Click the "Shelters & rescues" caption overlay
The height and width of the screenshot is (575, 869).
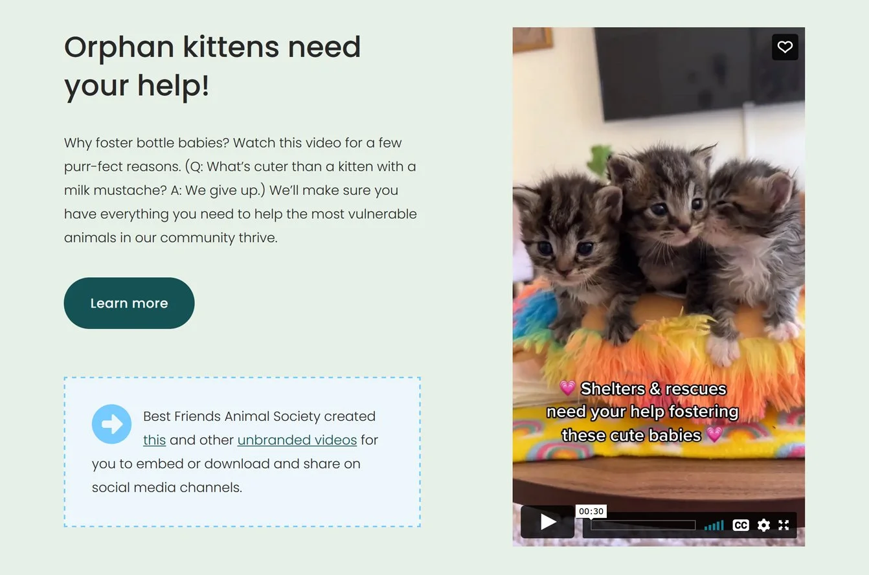coord(643,412)
